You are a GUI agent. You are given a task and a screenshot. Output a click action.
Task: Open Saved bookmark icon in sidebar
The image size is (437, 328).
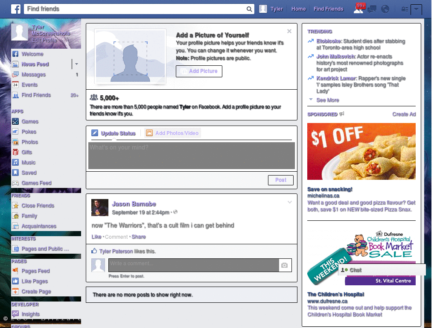(x=15, y=173)
